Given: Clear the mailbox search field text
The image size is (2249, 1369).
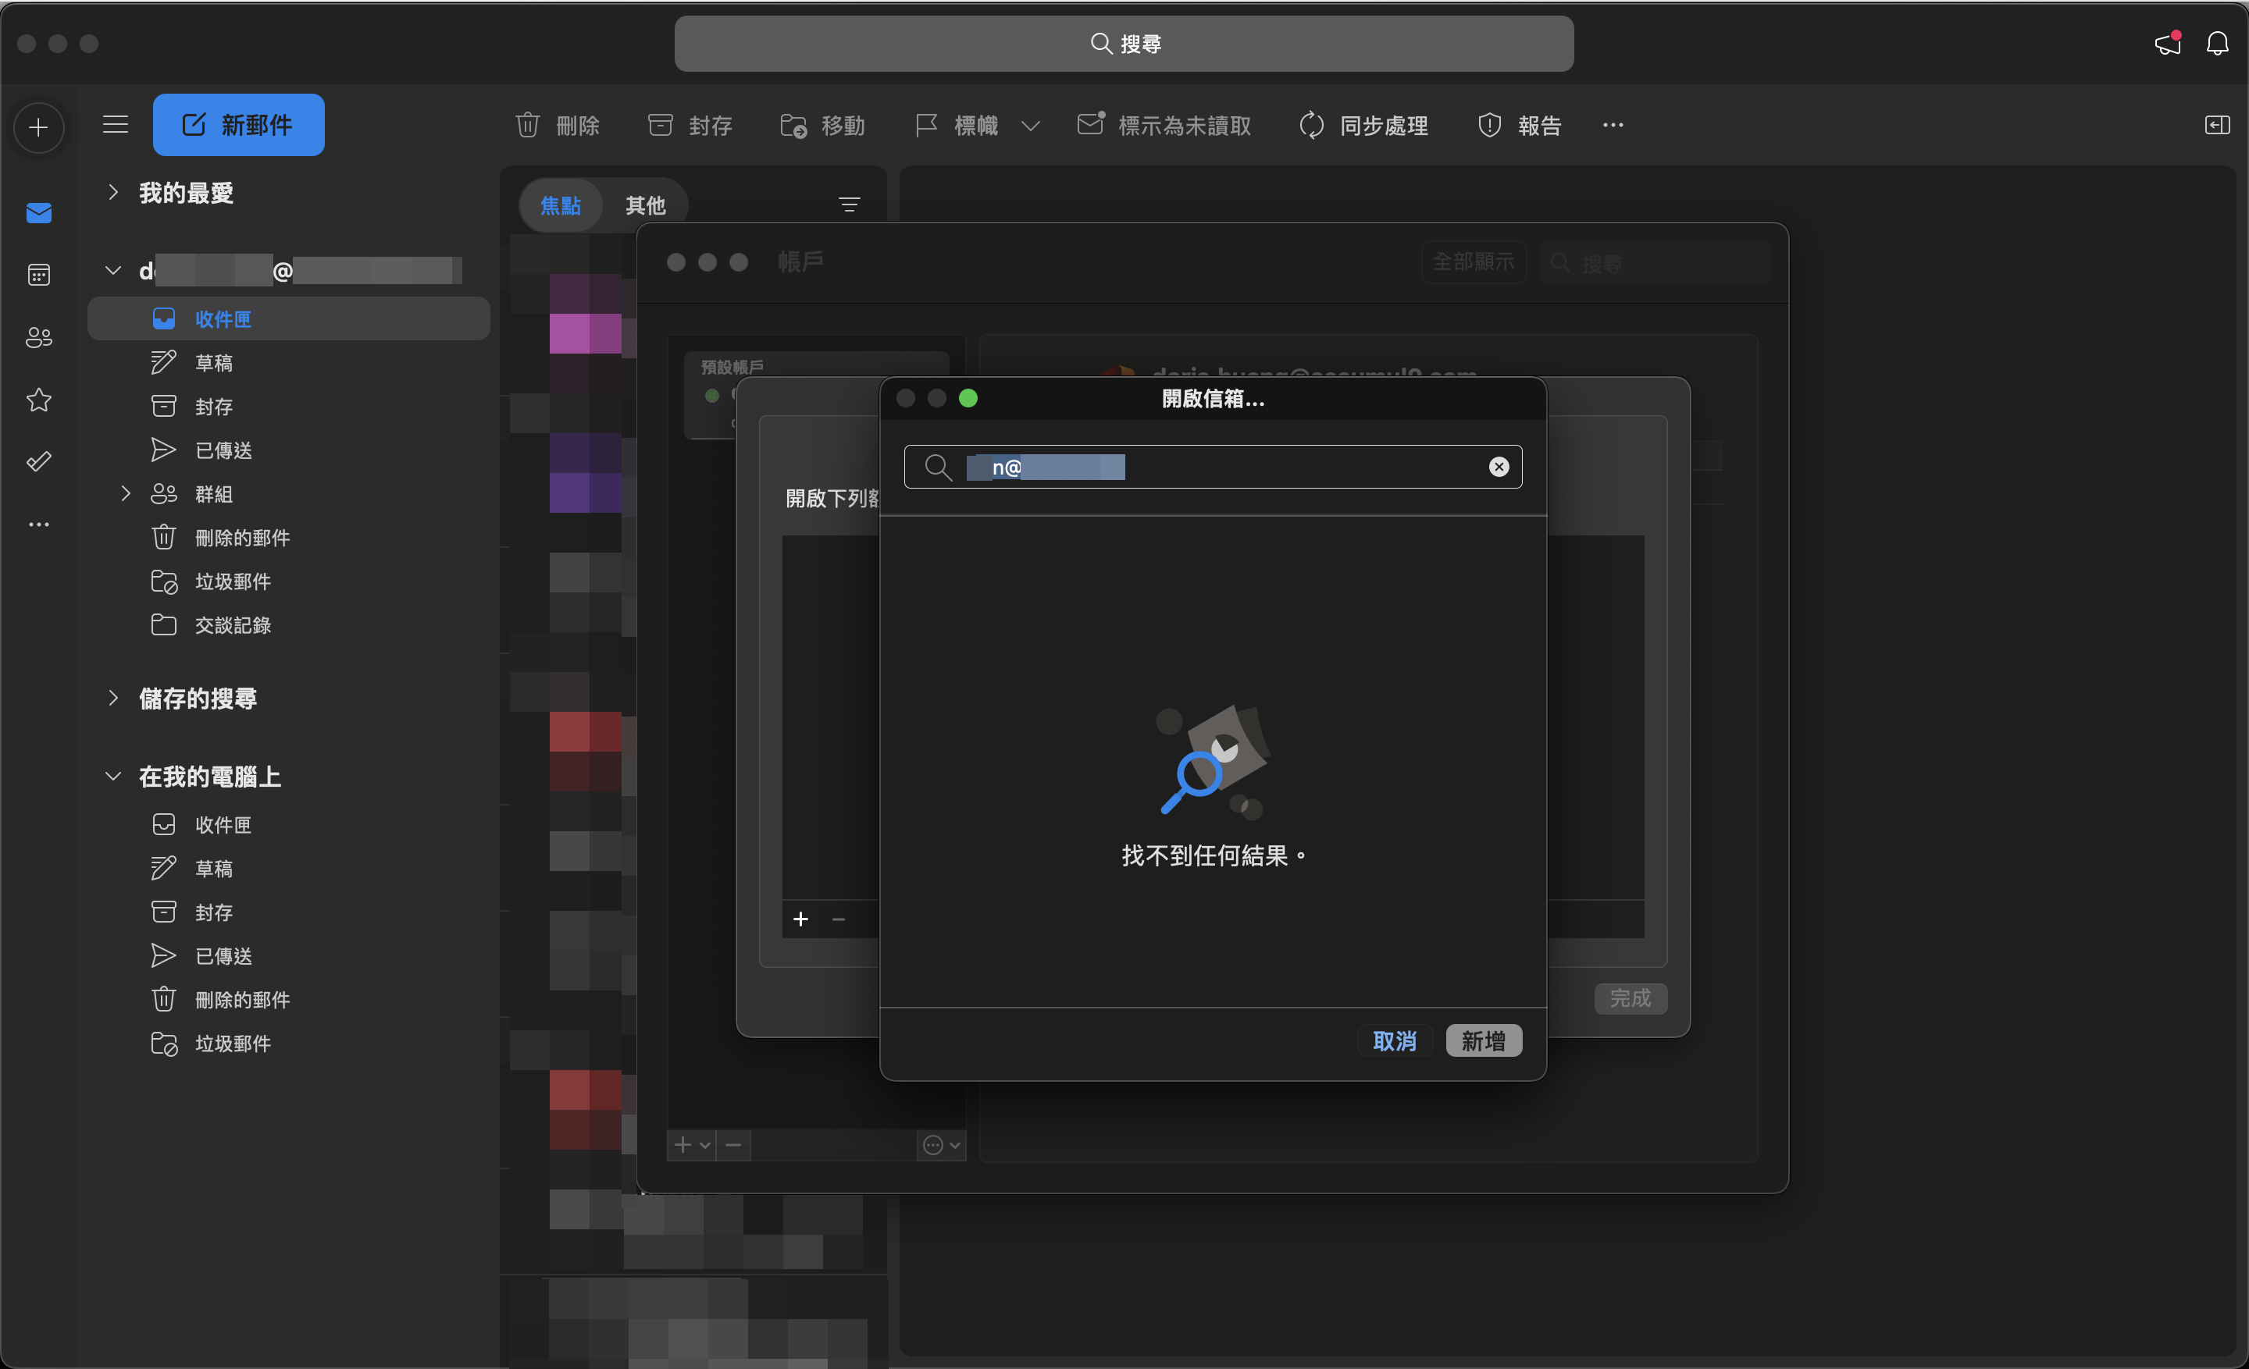Looking at the screenshot, I should point(1498,467).
